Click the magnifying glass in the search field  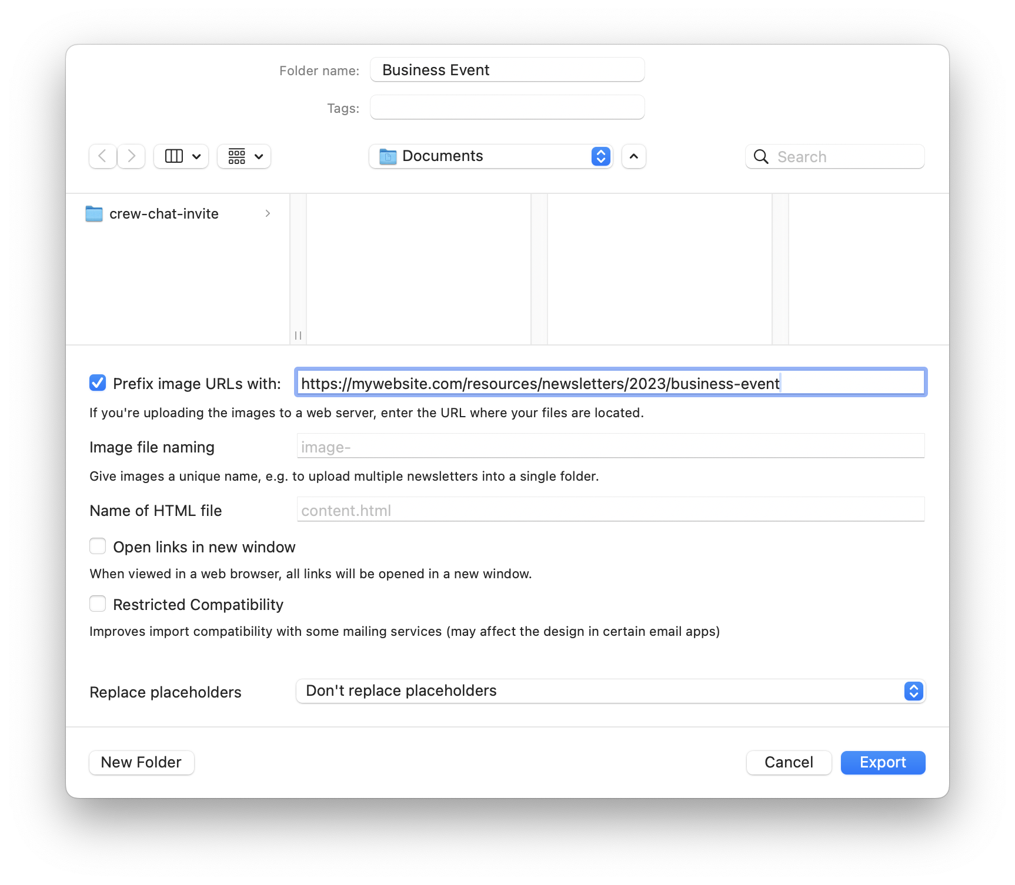point(761,156)
